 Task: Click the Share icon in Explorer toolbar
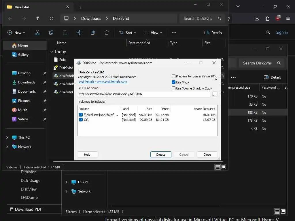coord(93,33)
